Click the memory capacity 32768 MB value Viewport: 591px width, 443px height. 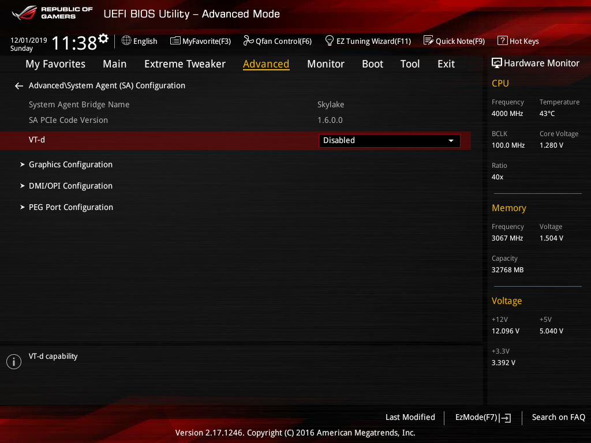click(507, 270)
